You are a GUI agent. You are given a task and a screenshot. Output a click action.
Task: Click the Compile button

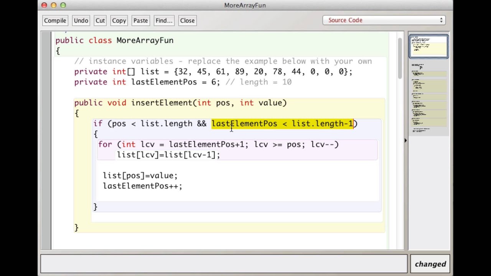point(55,20)
